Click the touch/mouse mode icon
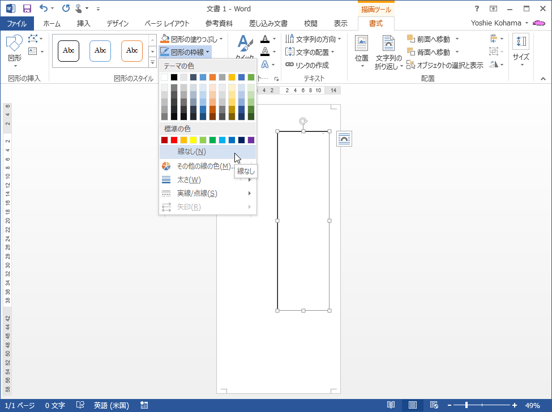 click(79, 8)
